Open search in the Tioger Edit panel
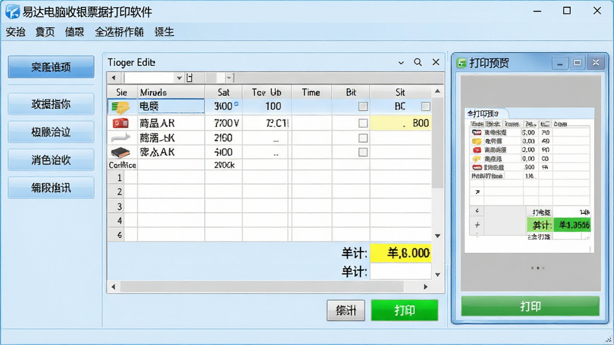Screen dimensions: 614x345 (x=418, y=62)
